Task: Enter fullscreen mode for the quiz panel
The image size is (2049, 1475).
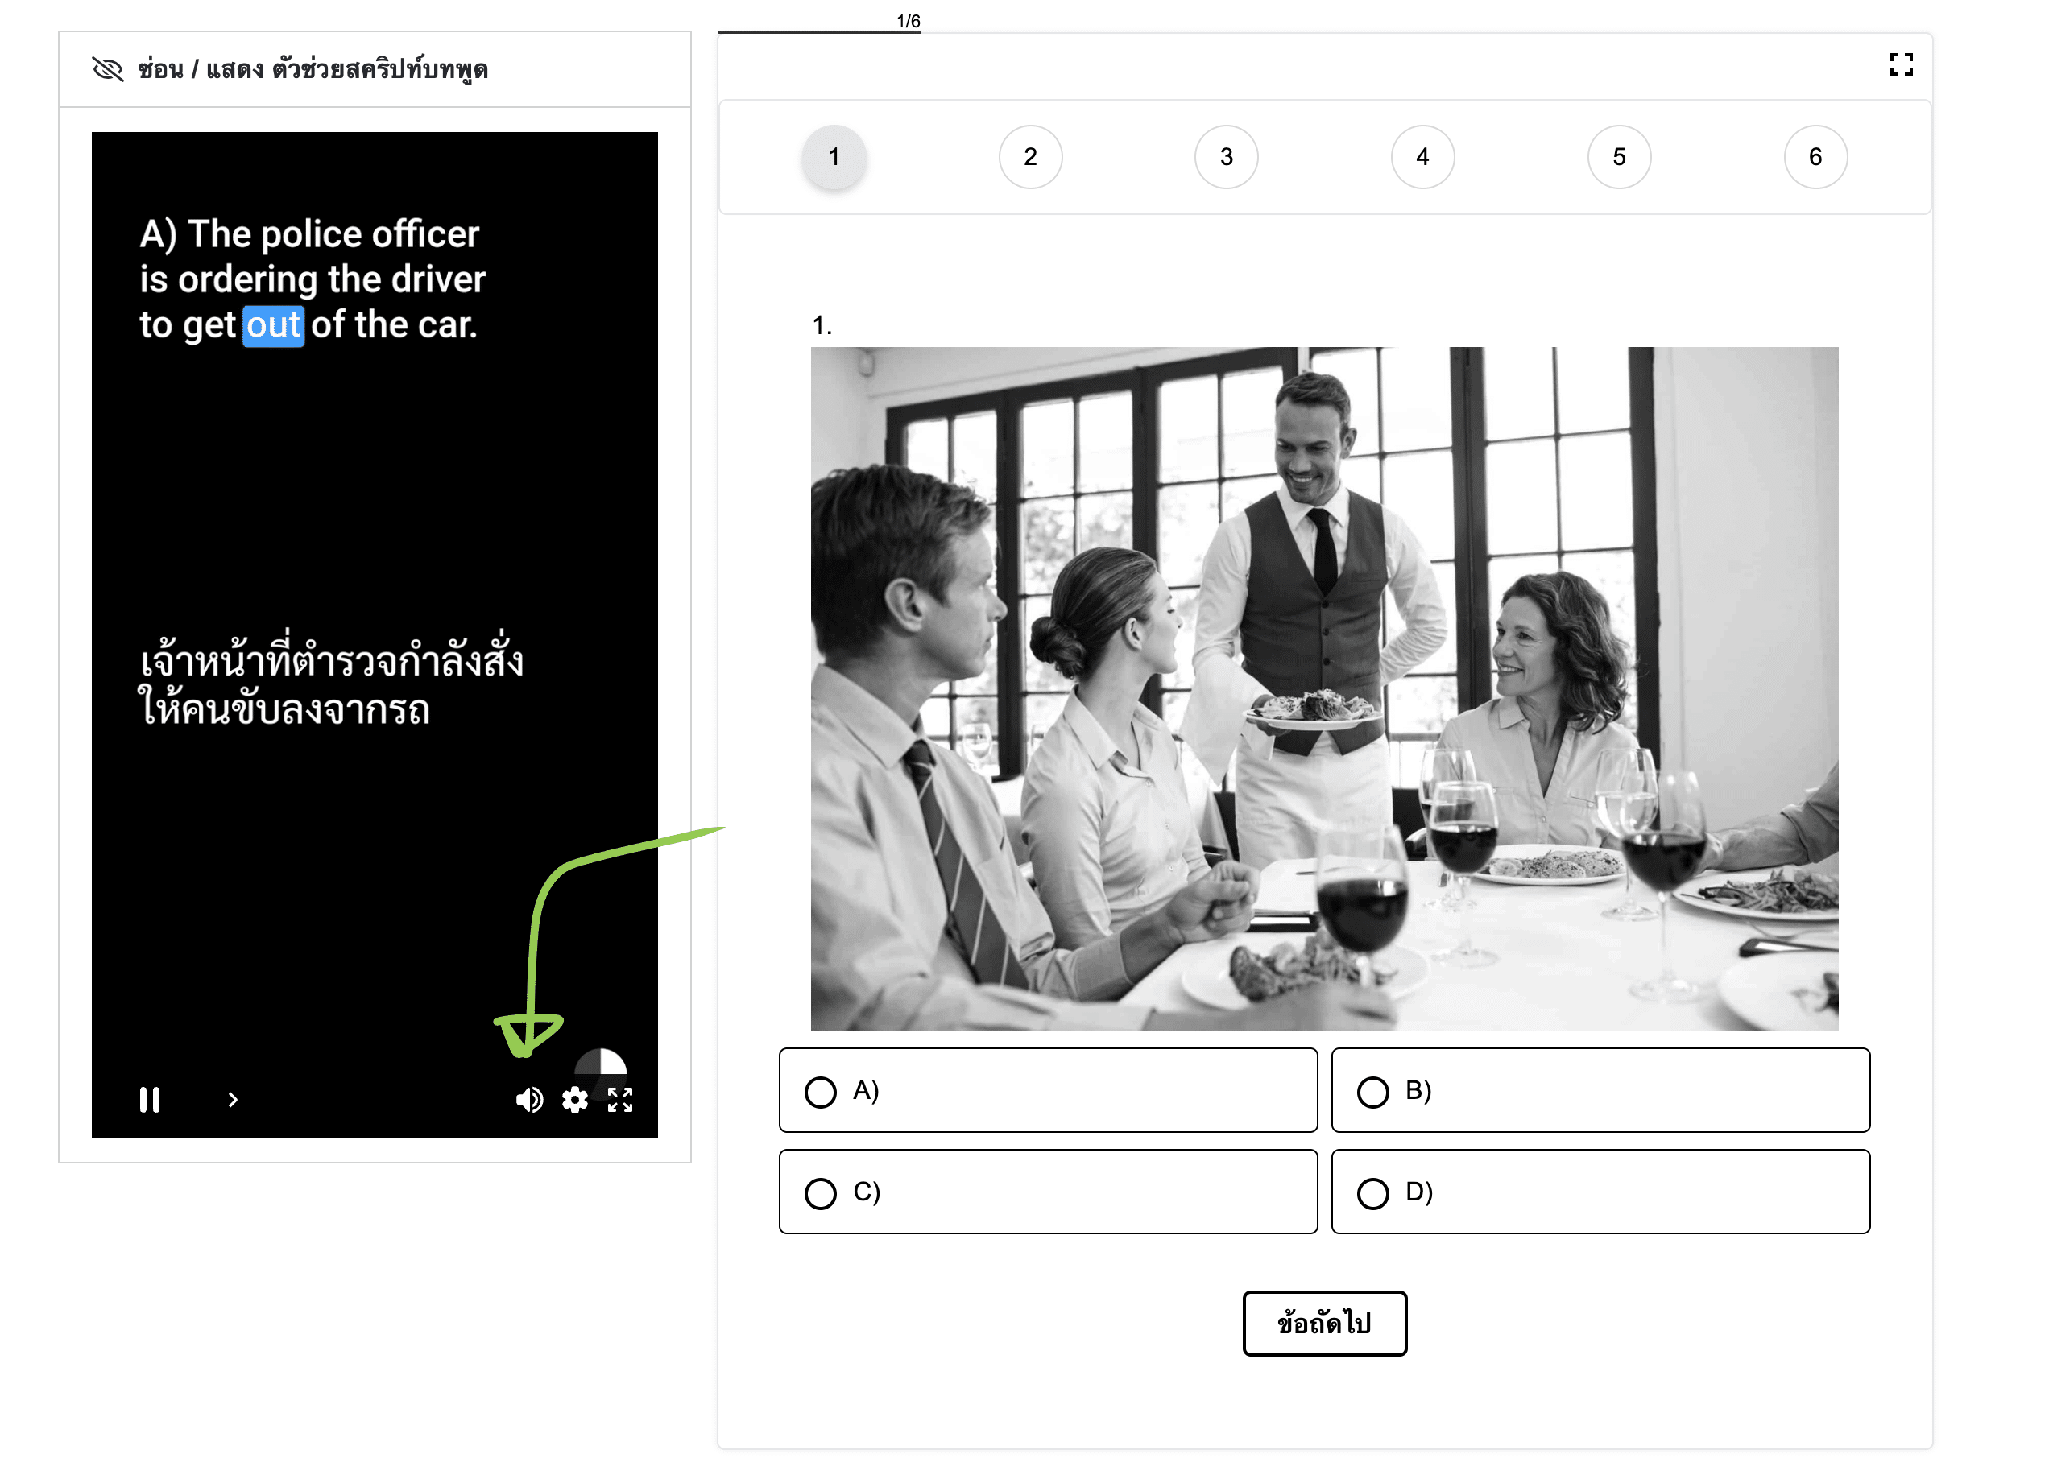Action: point(1901,64)
